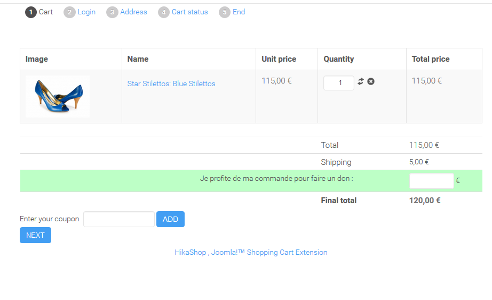Click the number 5 step circle

(x=225, y=12)
